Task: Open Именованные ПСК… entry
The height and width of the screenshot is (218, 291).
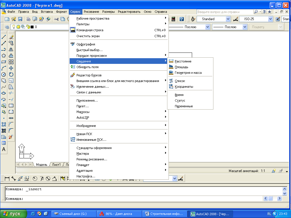Action: coord(119,140)
